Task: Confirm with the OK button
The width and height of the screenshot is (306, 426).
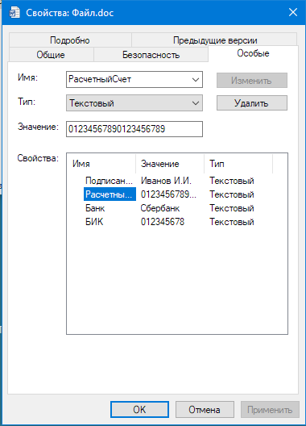Action: pos(139,409)
